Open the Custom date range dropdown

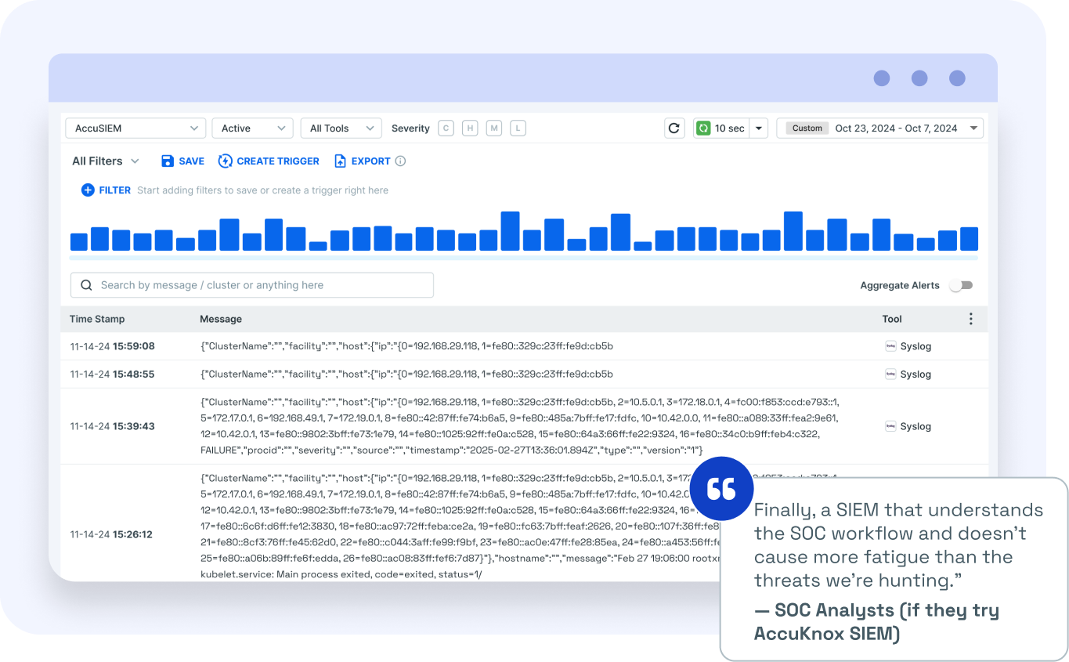[x=879, y=128]
